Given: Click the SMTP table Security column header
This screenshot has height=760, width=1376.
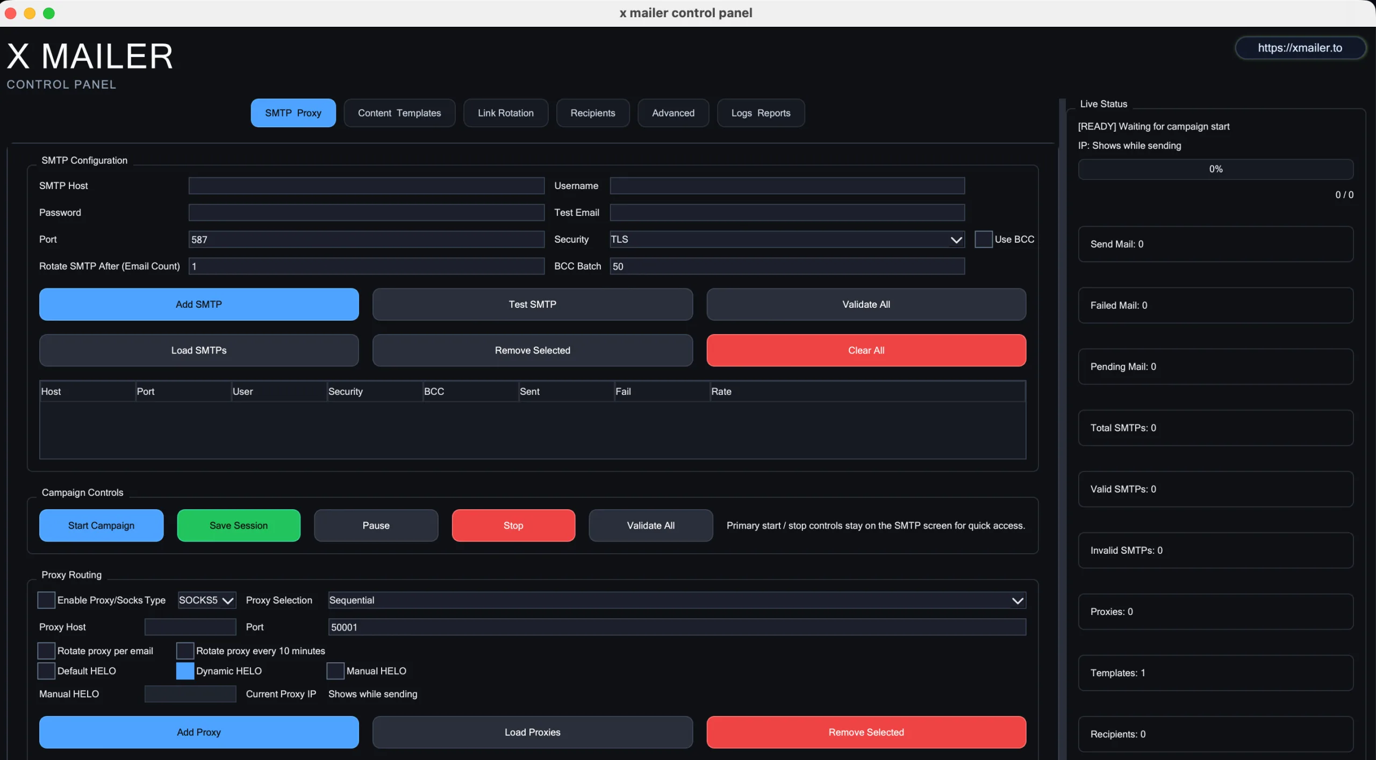Looking at the screenshot, I should 374,392.
